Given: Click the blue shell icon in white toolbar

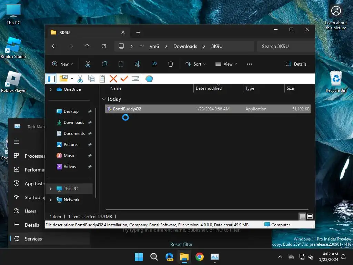Looking at the screenshot, I should point(149,79).
